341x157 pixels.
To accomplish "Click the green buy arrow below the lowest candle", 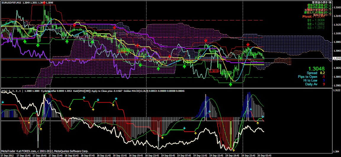I will 231,84.
